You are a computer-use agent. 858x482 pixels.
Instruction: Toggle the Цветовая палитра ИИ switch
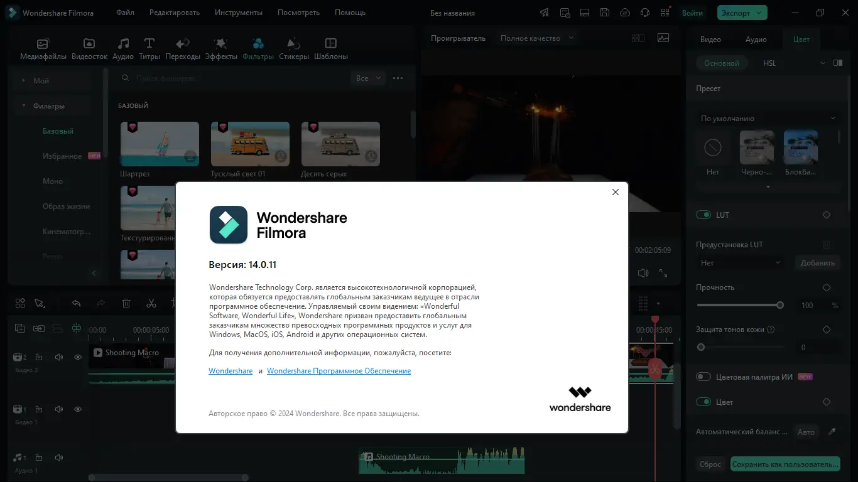click(703, 377)
